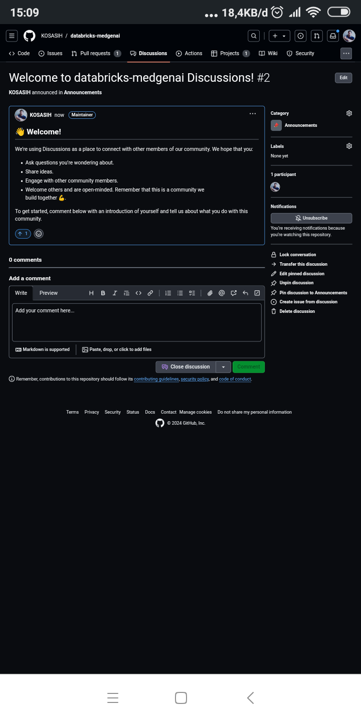Submit with the green Comment button
The image size is (361, 722).
tap(249, 367)
